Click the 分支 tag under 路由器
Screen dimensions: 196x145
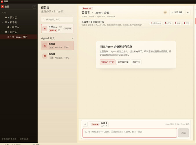tap(51, 58)
